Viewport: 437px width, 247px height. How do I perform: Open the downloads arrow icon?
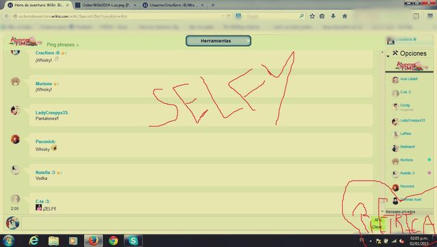click(333, 16)
